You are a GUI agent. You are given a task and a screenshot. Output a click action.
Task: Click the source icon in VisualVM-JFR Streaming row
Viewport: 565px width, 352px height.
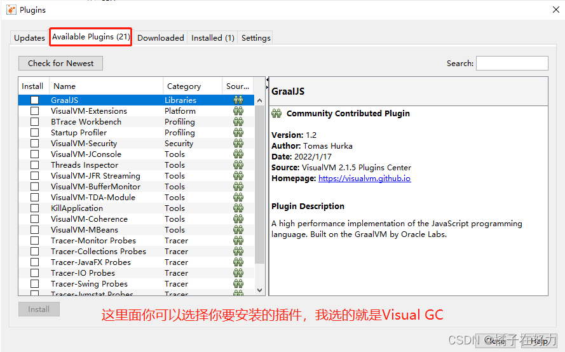click(x=238, y=176)
